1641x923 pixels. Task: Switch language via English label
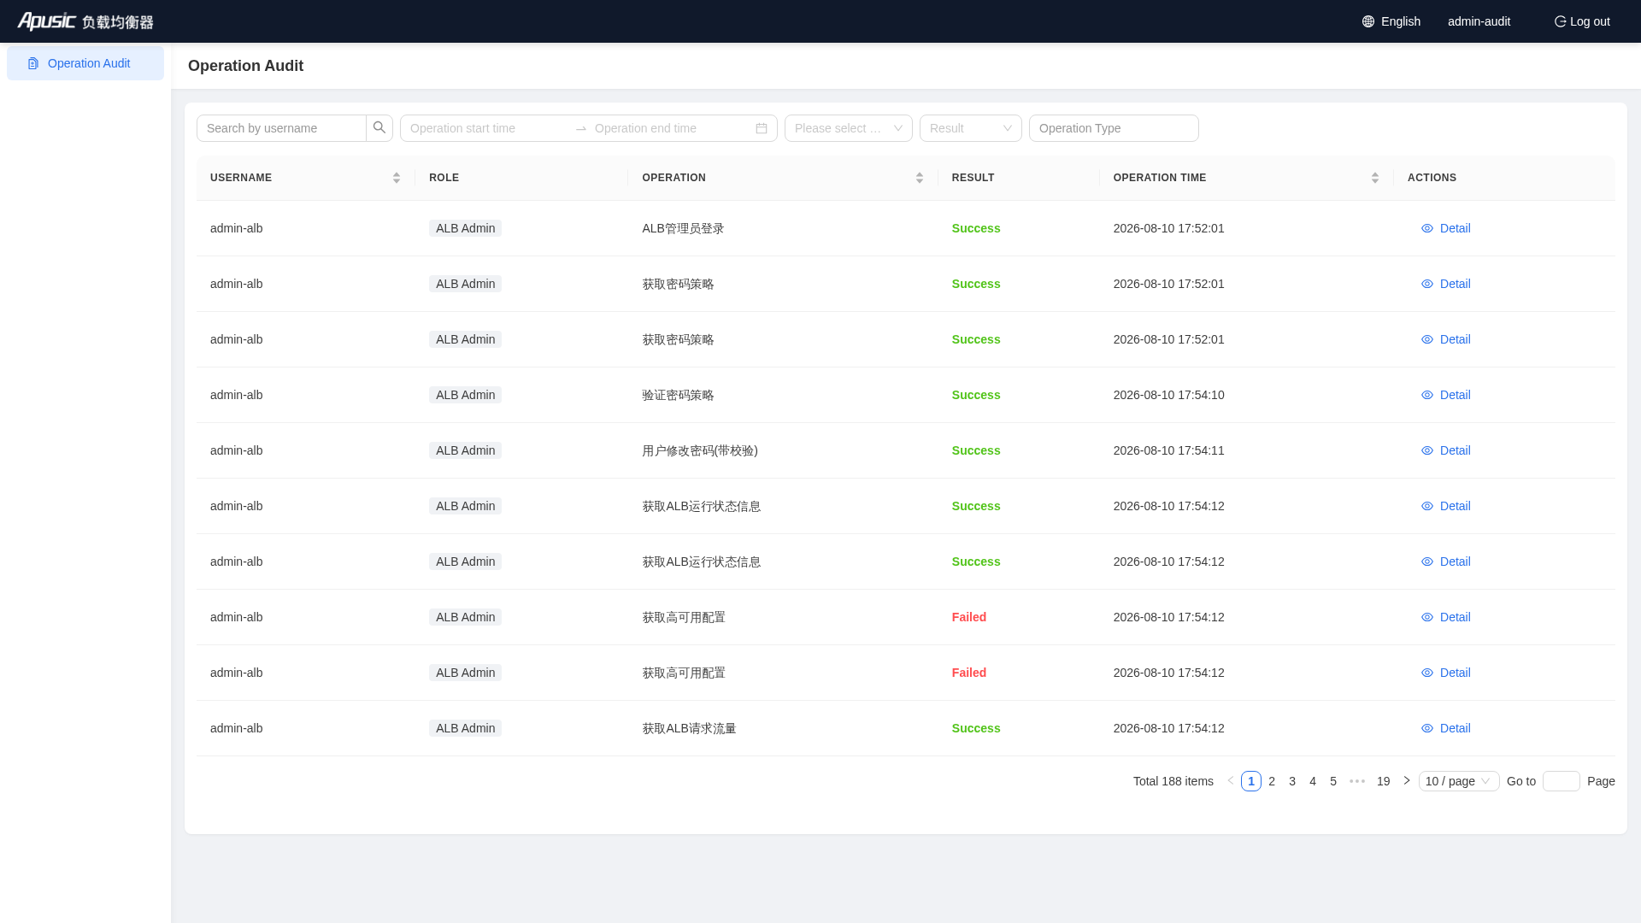coord(1401,21)
